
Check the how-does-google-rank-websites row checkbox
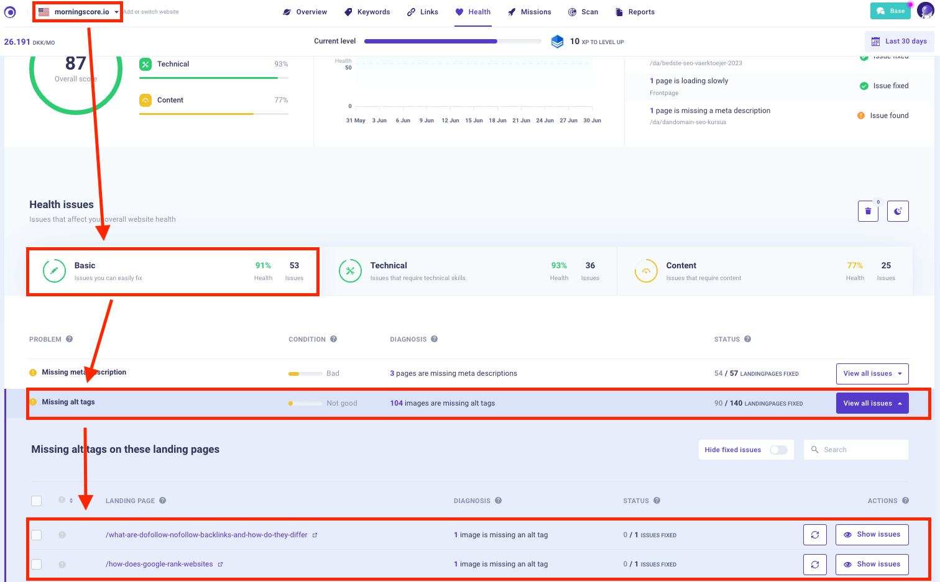coord(37,564)
